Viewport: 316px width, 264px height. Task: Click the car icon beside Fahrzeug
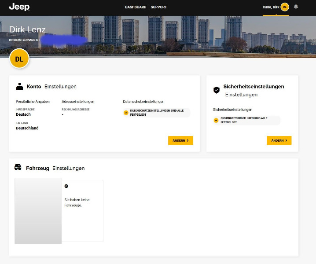click(18, 168)
